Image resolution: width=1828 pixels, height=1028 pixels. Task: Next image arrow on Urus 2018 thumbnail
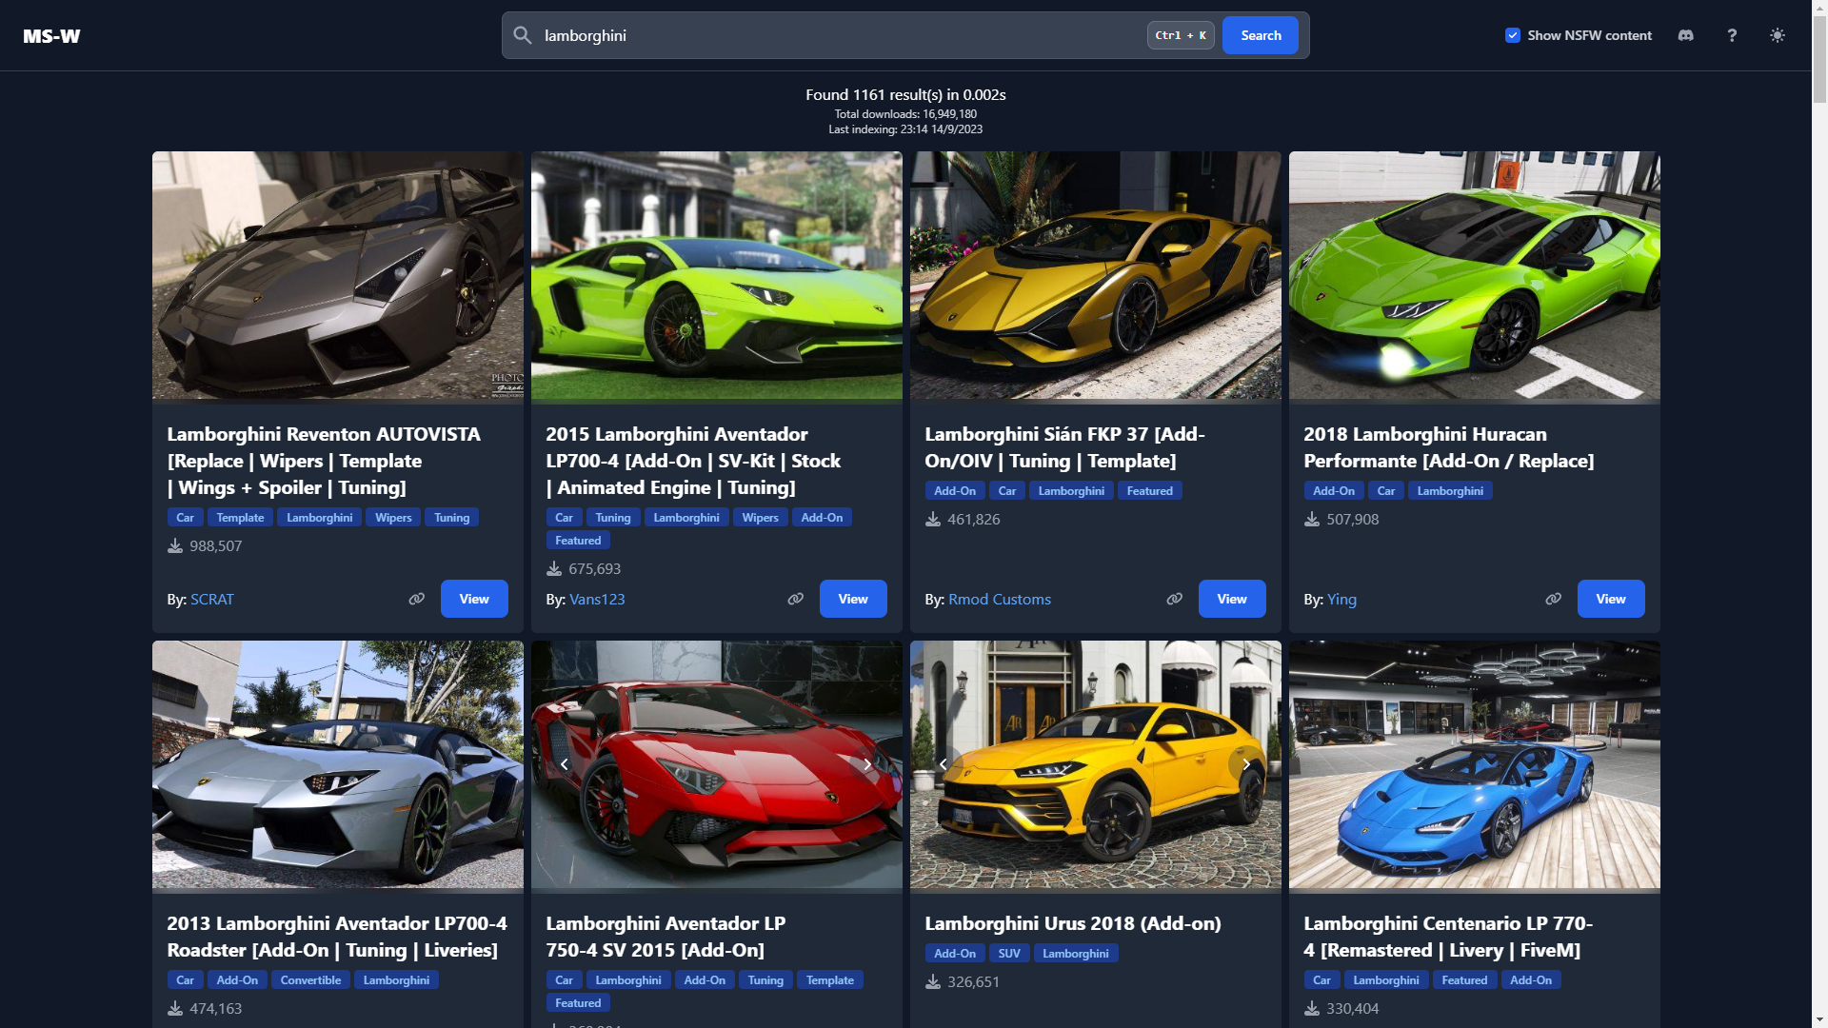(1246, 764)
